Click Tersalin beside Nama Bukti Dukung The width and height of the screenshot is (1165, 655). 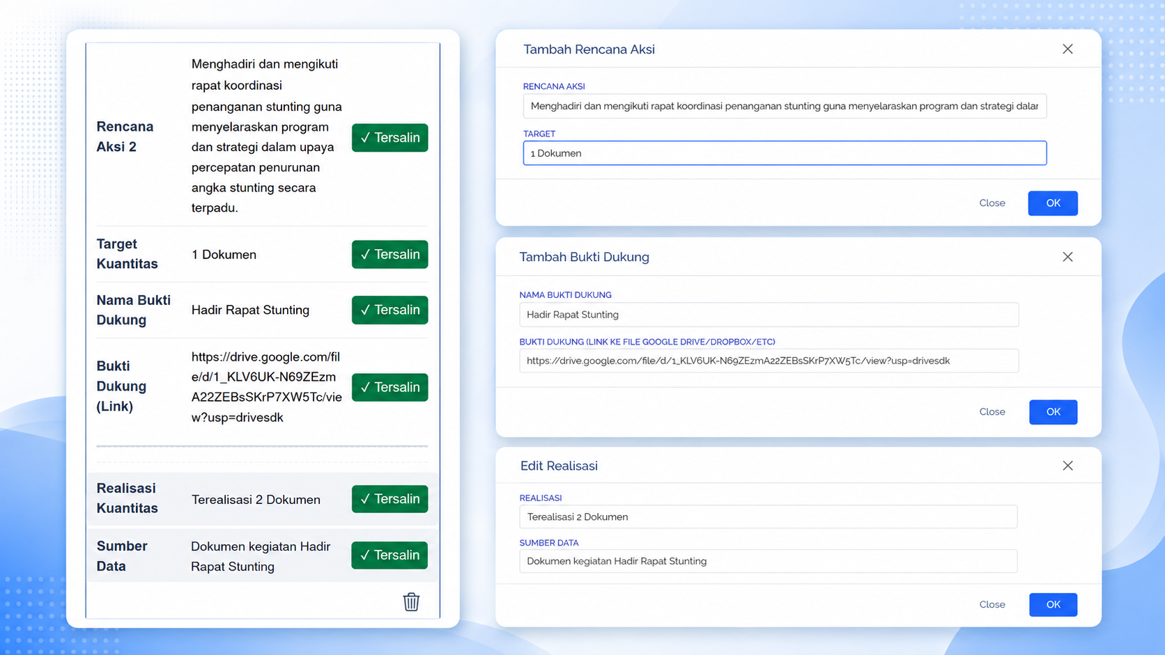click(x=389, y=310)
